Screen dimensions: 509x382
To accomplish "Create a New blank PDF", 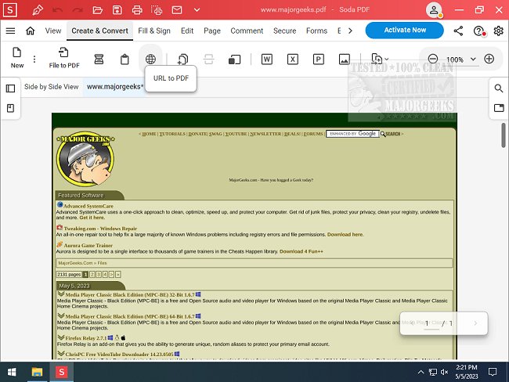I will [17, 58].
